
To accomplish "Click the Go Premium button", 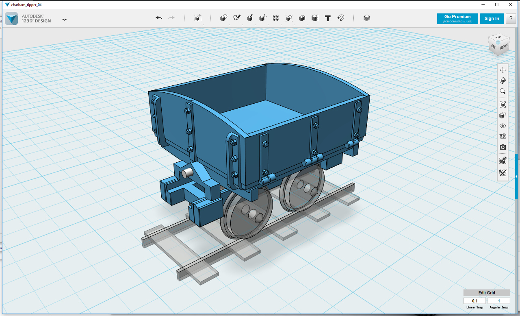I will click(x=457, y=19).
